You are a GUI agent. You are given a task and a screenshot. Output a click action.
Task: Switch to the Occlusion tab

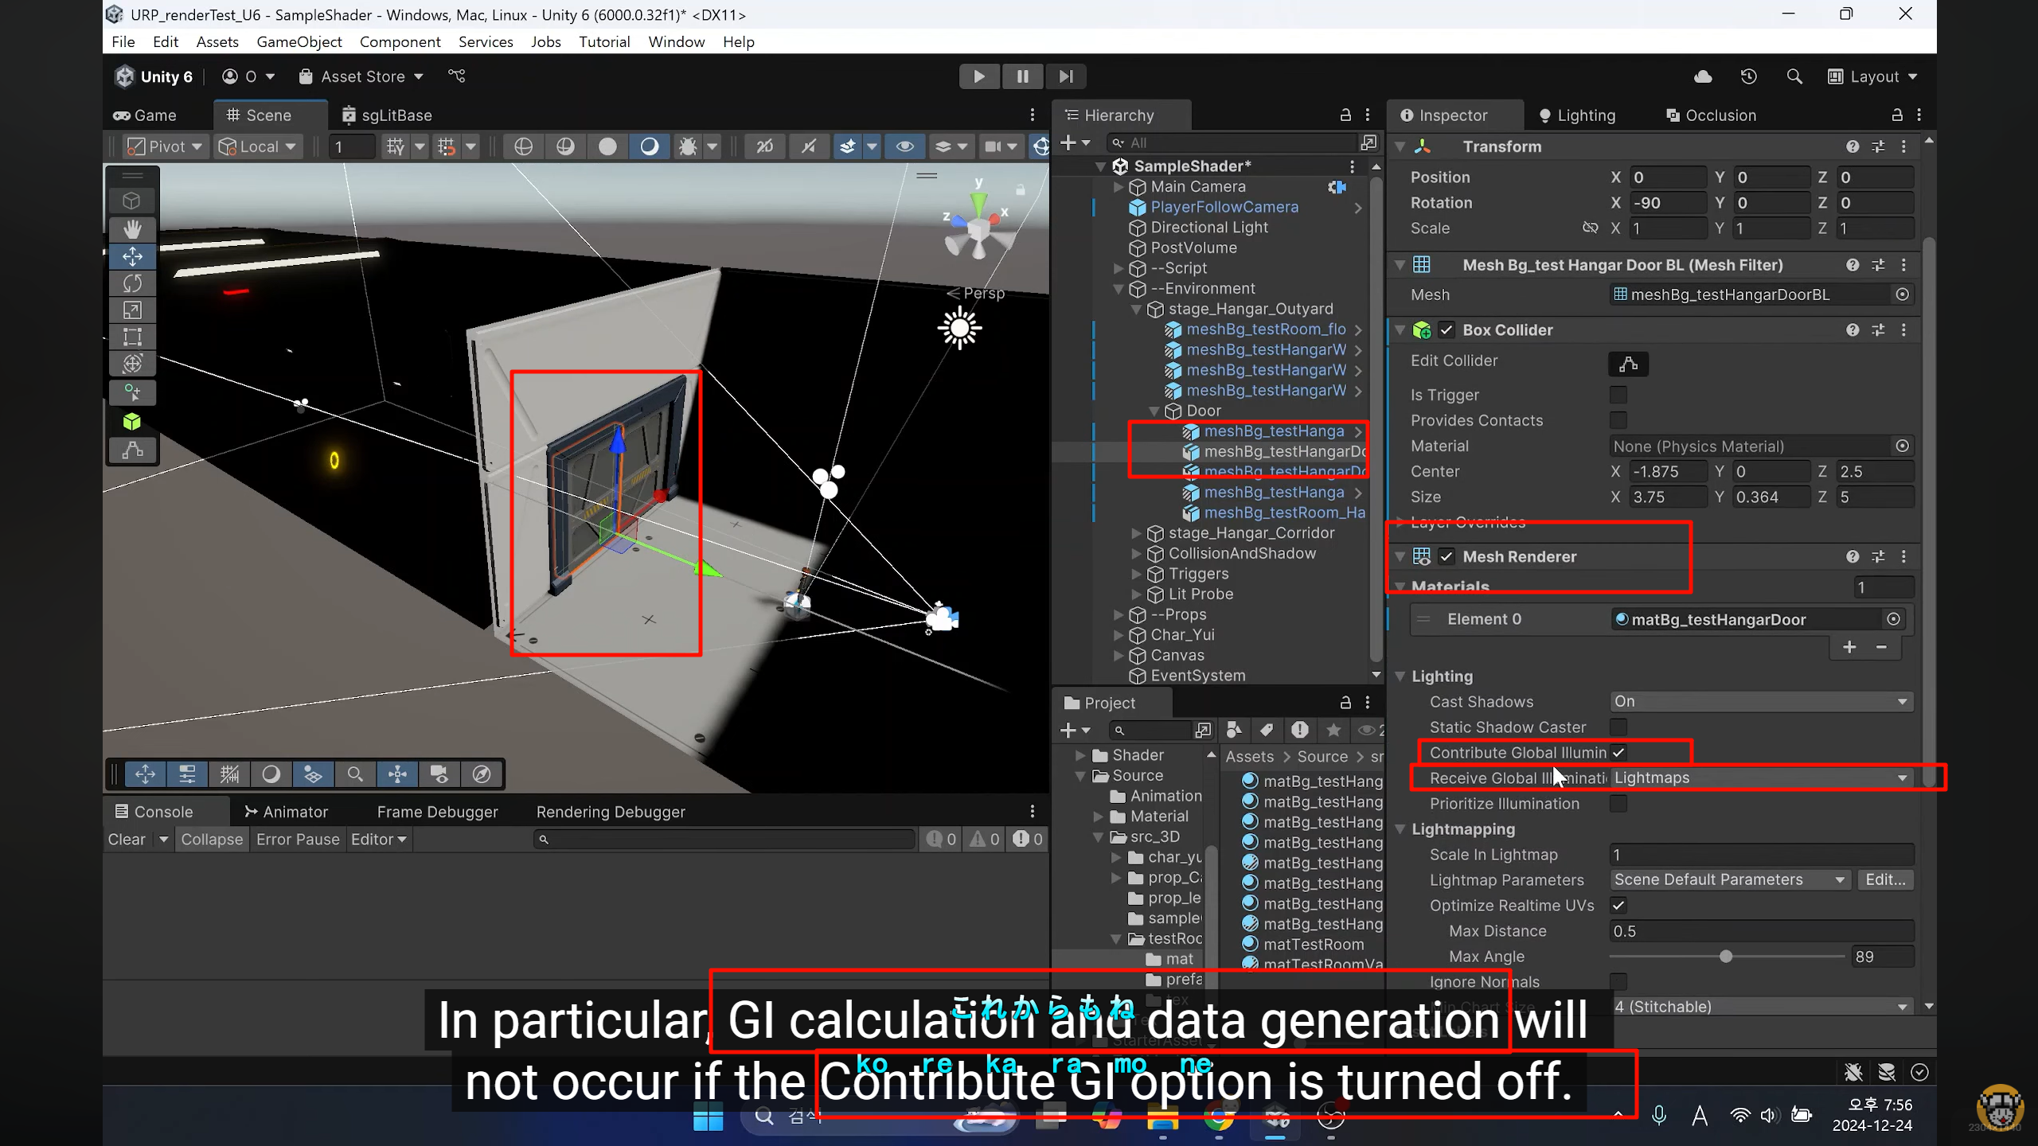point(1711,115)
